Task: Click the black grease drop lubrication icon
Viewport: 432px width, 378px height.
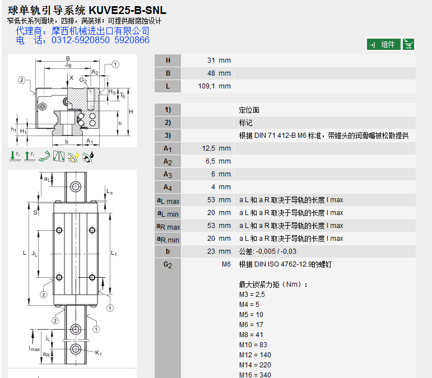Action: (x=88, y=157)
